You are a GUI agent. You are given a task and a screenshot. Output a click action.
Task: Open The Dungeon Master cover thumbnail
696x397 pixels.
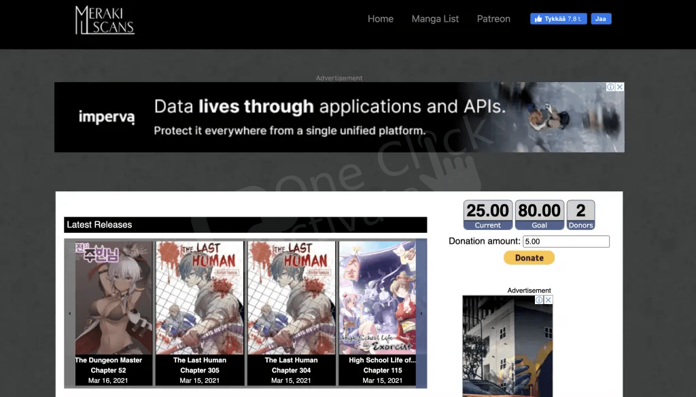coord(114,298)
